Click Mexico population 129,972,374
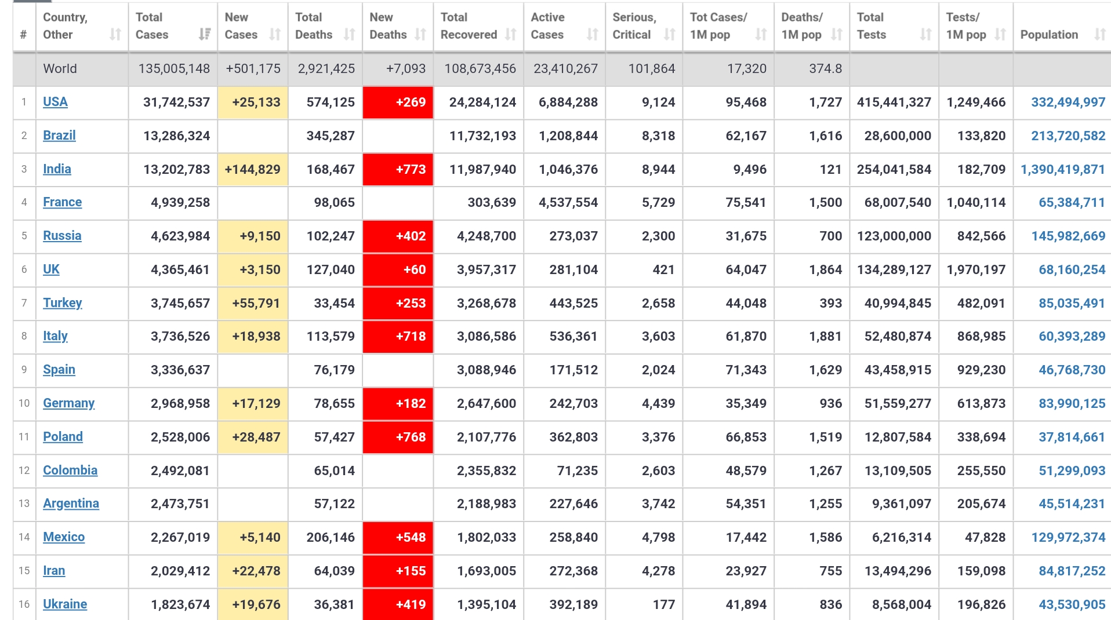The width and height of the screenshot is (1111, 620). pyautogui.click(x=1068, y=537)
